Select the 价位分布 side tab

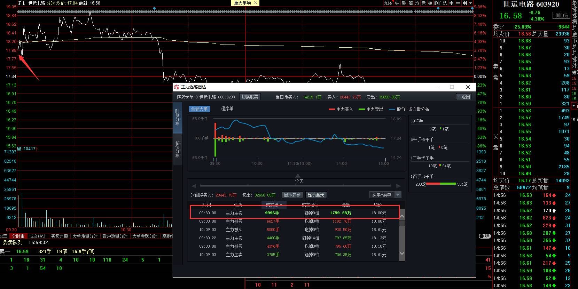[x=177, y=149]
